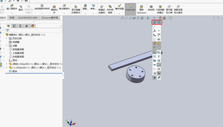Image resolution: width=223 pixels, height=127 pixels.
Task: Toggle View Lights bulb icon
Action: pos(159,56)
